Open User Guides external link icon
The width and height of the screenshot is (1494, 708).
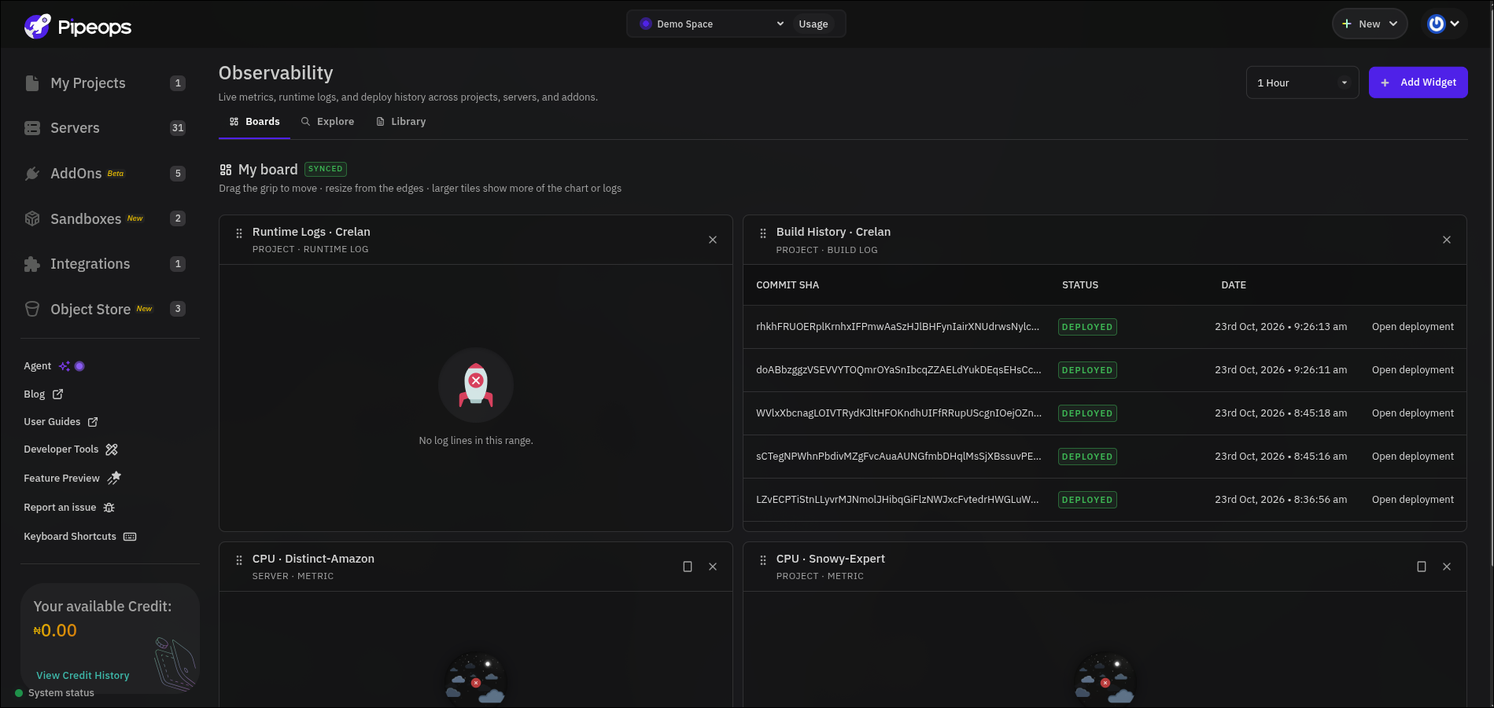[93, 422]
